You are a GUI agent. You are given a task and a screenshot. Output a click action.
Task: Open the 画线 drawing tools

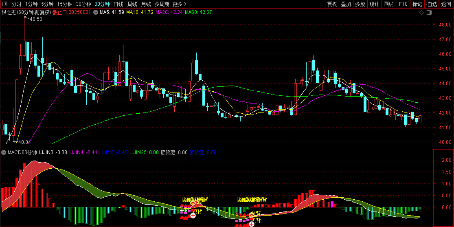[x=388, y=4]
